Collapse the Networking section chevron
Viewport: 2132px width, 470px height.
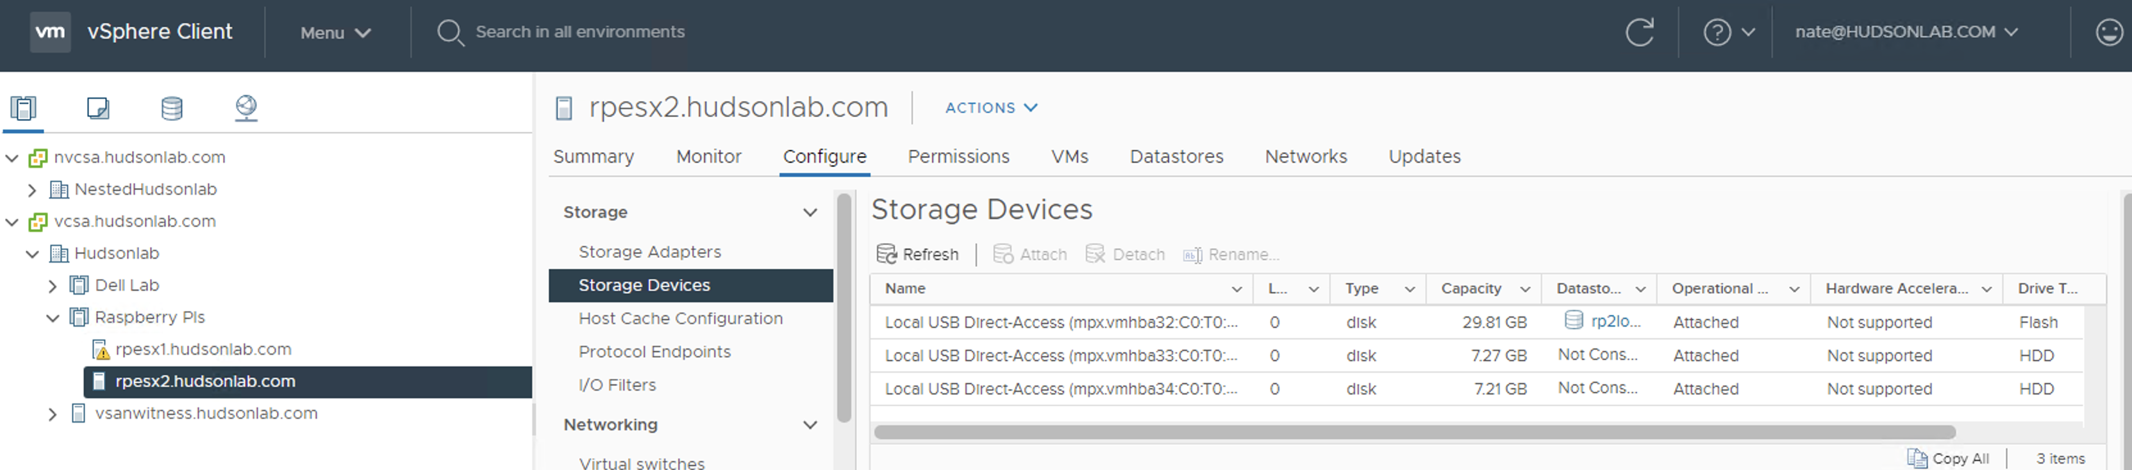pyautogui.click(x=810, y=425)
